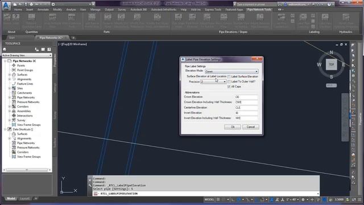Collapse the Pipe Networks-3C drawing node

click(5, 61)
